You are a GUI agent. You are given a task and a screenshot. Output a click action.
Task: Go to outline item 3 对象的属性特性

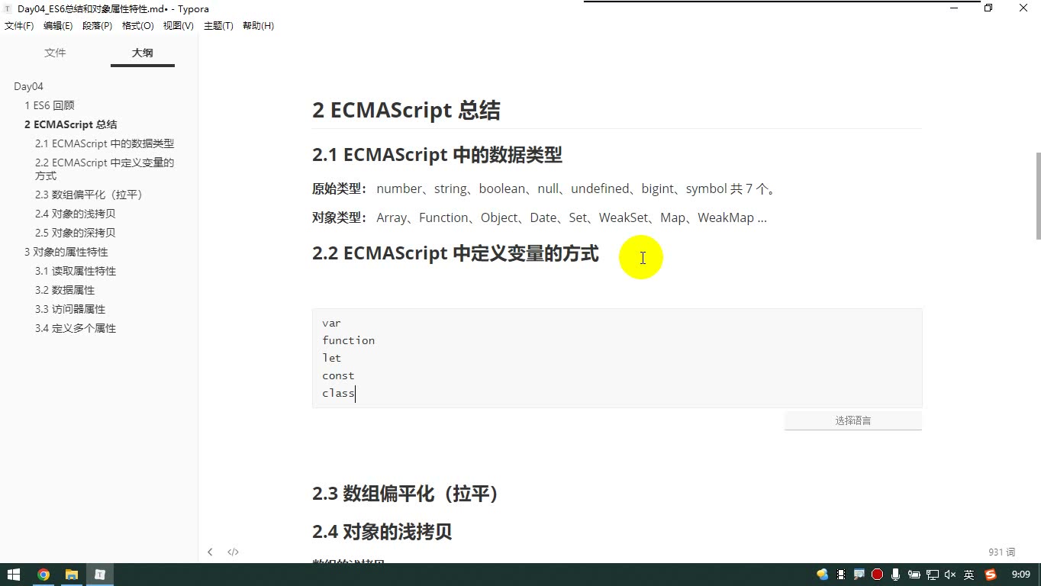66,252
